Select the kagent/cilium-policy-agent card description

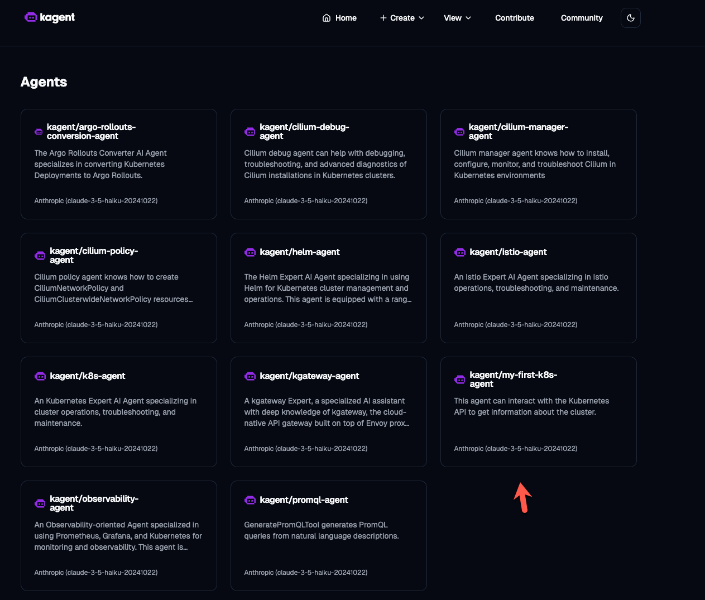click(x=113, y=288)
